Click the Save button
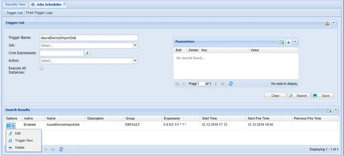 click(x=323, y=96)
